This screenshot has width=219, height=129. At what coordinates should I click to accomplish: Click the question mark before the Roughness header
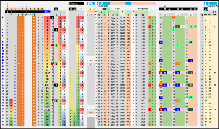point(133,12)
